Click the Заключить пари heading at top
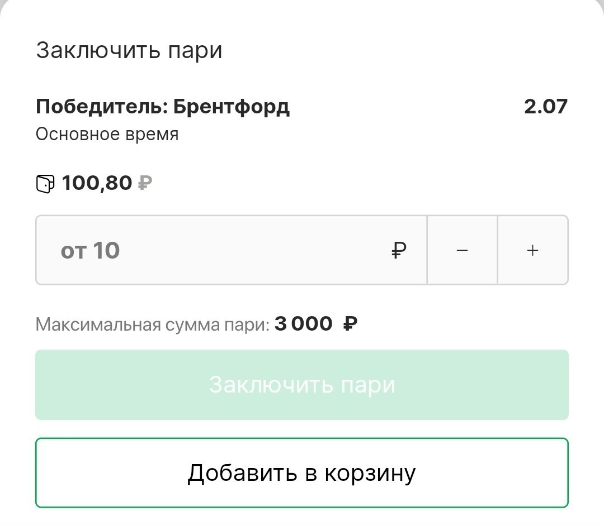Image resolution: width=604 pixels, height=525 pixels. point(129,50)
